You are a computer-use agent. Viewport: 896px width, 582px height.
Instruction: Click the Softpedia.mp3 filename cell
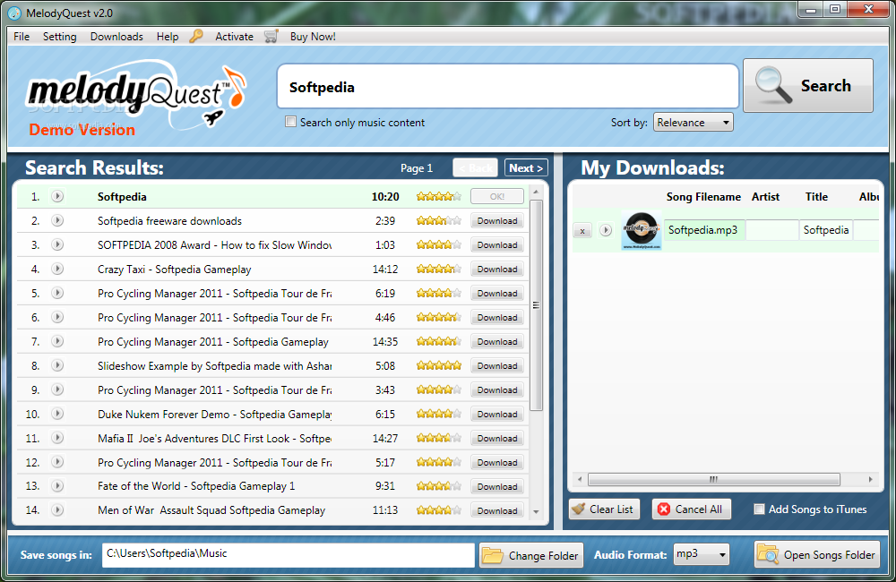coord(704,230)
